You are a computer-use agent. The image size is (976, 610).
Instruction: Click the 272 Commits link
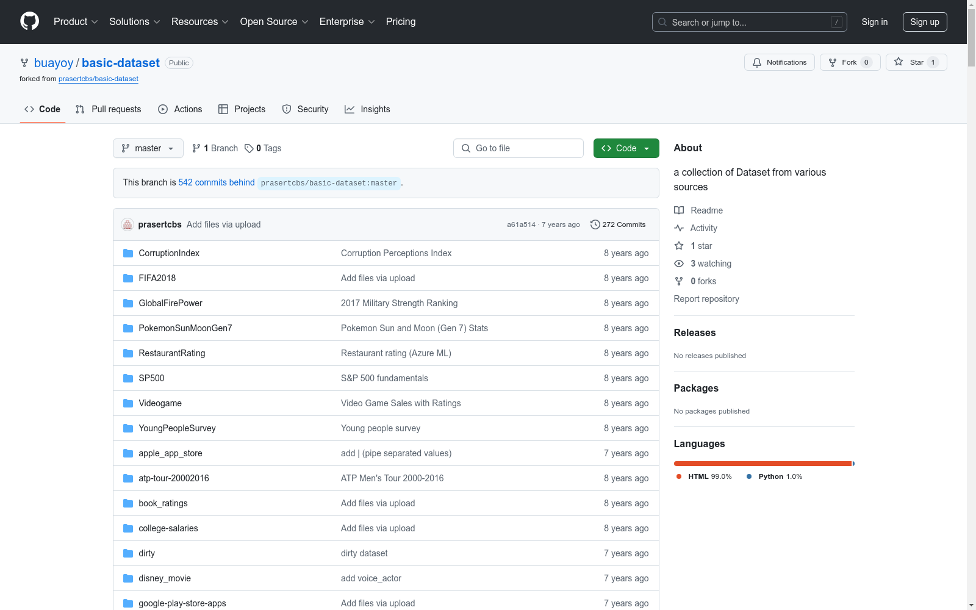pos(618,224)
